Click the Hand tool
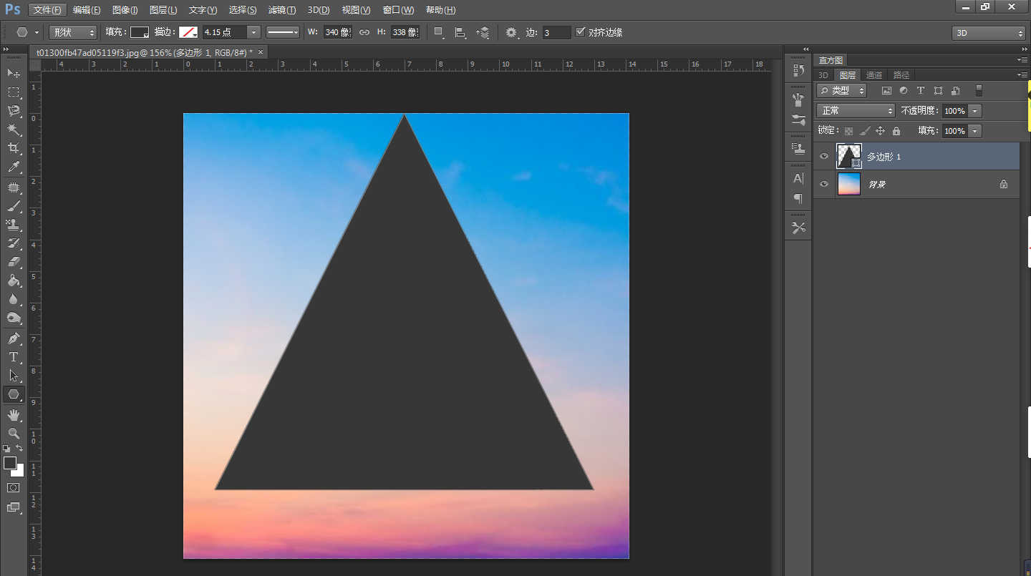Screen dimensions: 1031x576 coord(14,415)
